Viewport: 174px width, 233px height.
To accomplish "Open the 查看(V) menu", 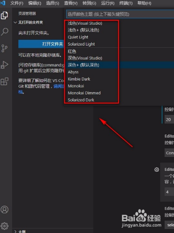I will 71,3.
